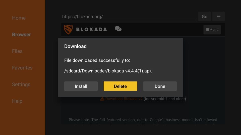The width and height of the screenshot is (241, 135).
Task: Click the Go button next to the URL
Action: click(x=204, y=16)
